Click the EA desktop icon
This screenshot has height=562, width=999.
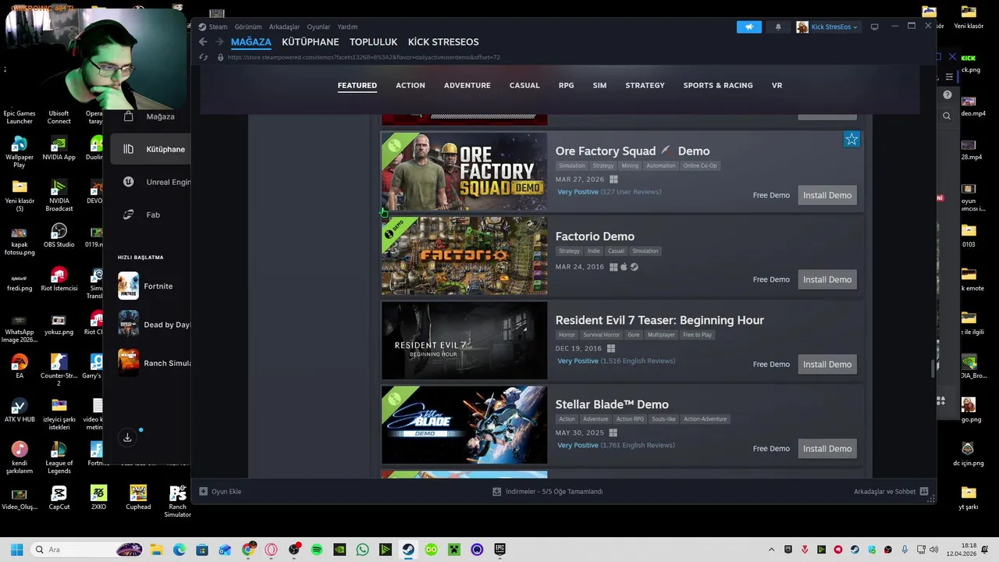pyautogui.click(x=20, y=362)
